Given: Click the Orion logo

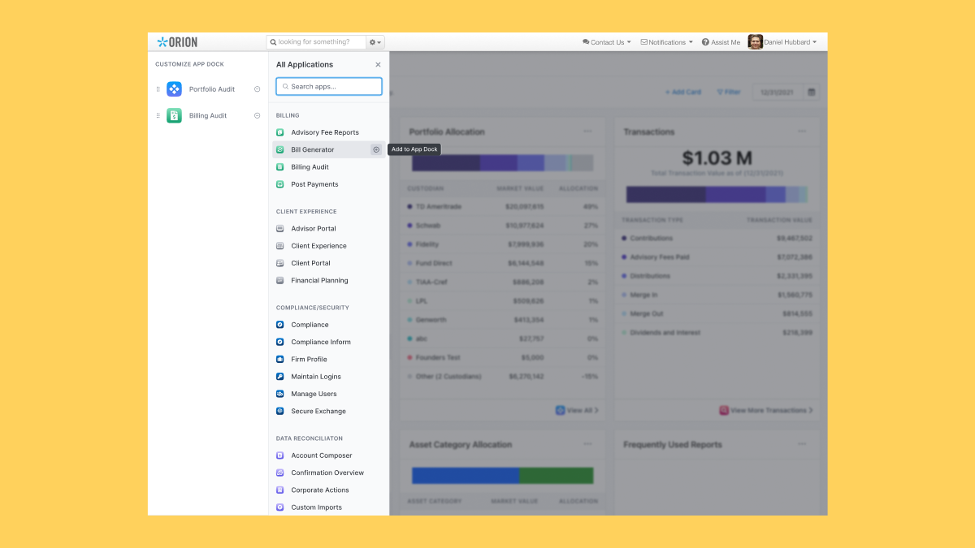Looking at the screenshot, I should click(177, 42).
